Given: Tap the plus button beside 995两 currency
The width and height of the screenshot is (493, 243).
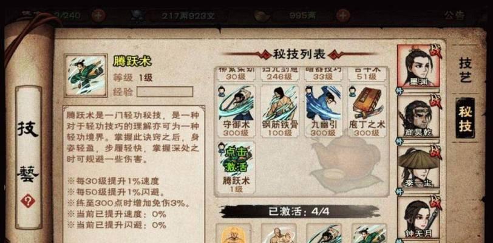Looking at the screenshot, I should pos(342,15).
